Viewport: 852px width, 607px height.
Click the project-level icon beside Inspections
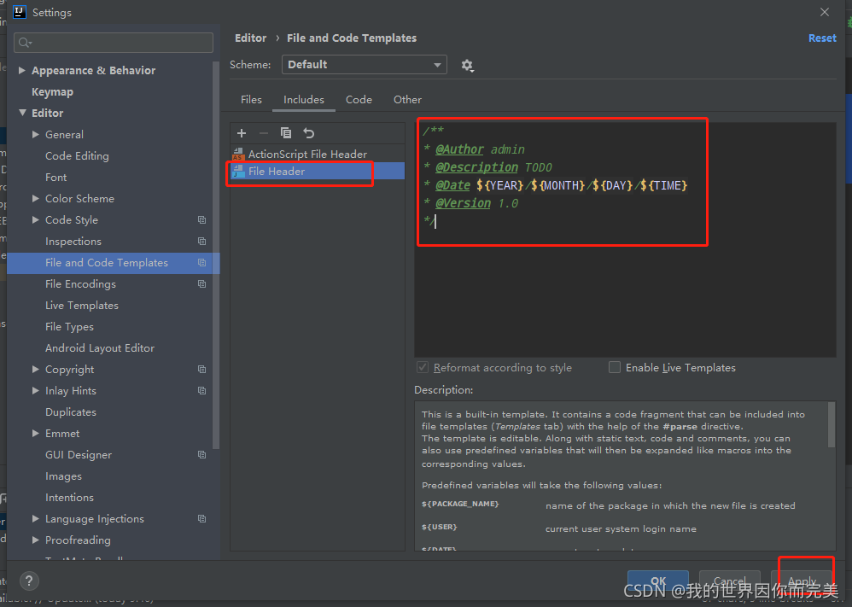point(201,242)
